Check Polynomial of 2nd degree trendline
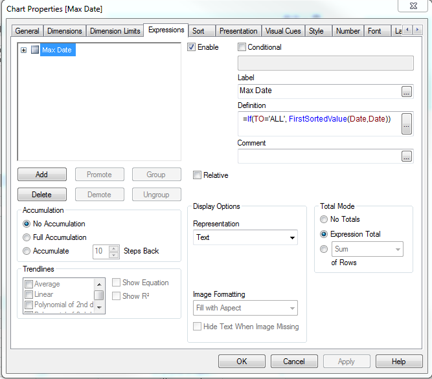 point(28,305)
